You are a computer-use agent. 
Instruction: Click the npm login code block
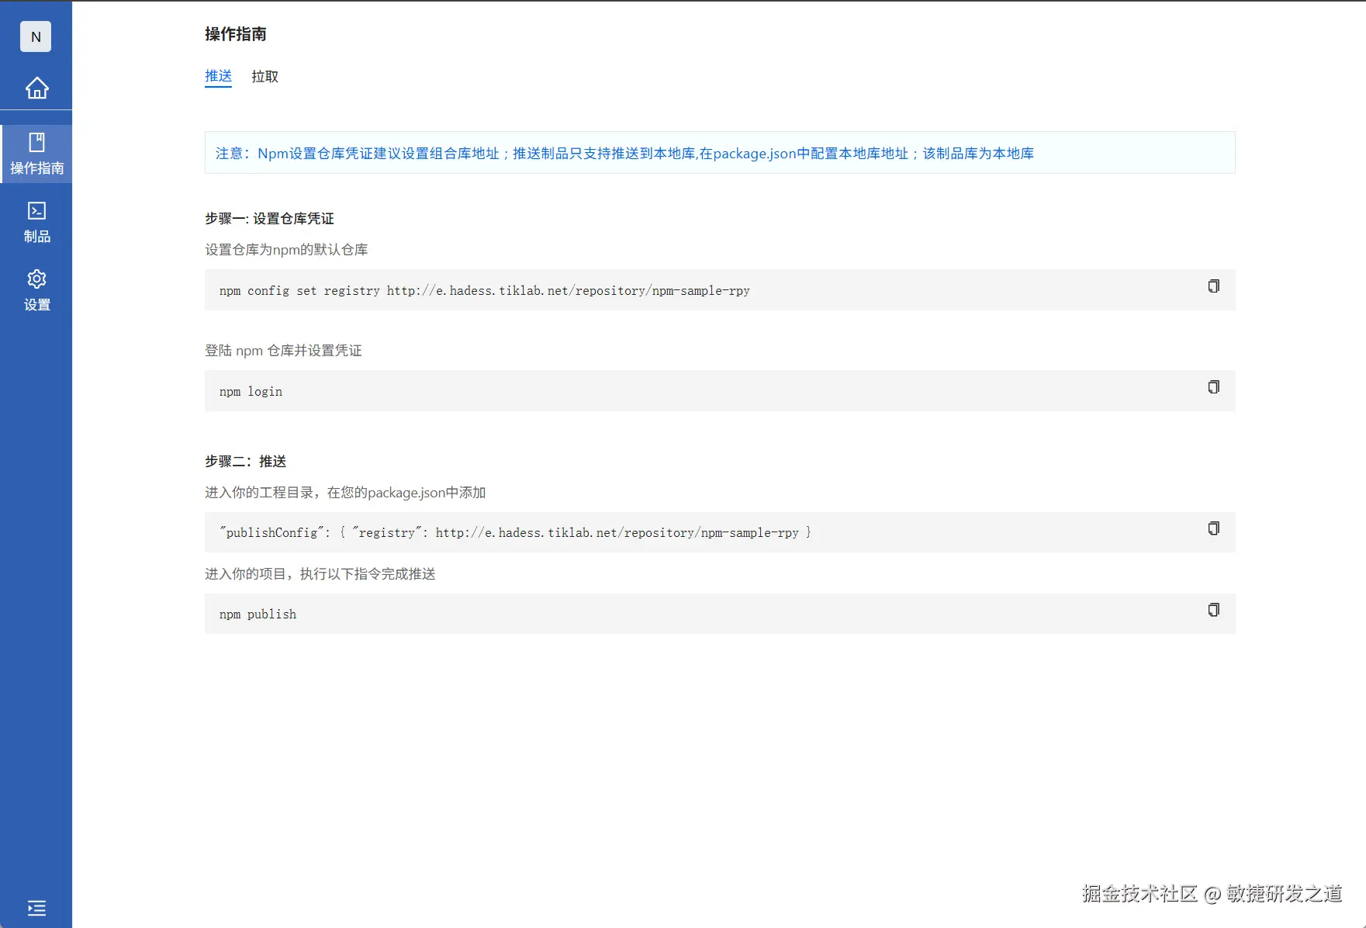pos(543,391)
